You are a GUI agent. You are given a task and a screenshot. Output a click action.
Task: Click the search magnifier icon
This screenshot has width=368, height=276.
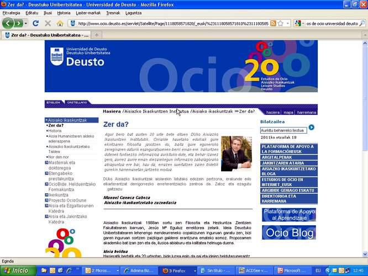[x=362, y=23]
